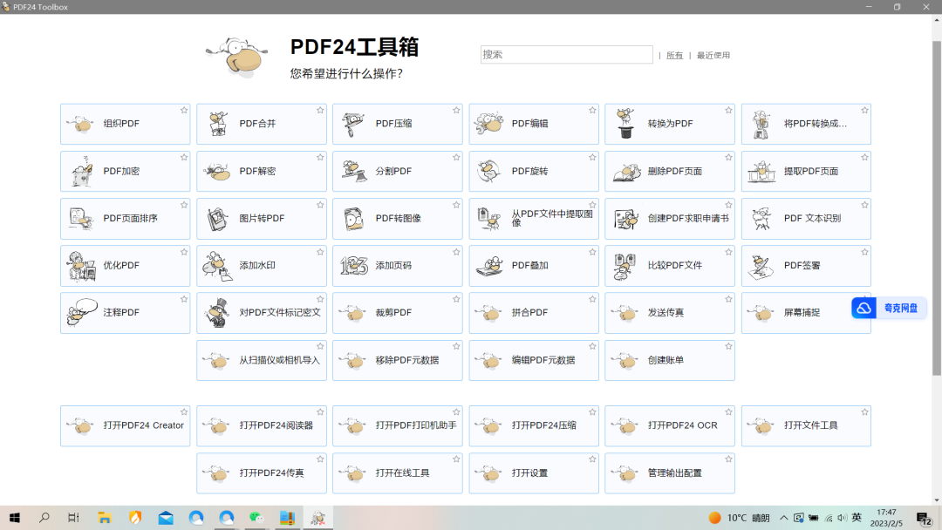The image size is (942, 530).
Task: Open the 夸克网盘 floating button
Action: click(x=889, y=308)
